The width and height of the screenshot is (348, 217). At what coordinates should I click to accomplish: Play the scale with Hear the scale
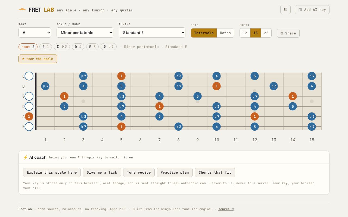[38, 59]
